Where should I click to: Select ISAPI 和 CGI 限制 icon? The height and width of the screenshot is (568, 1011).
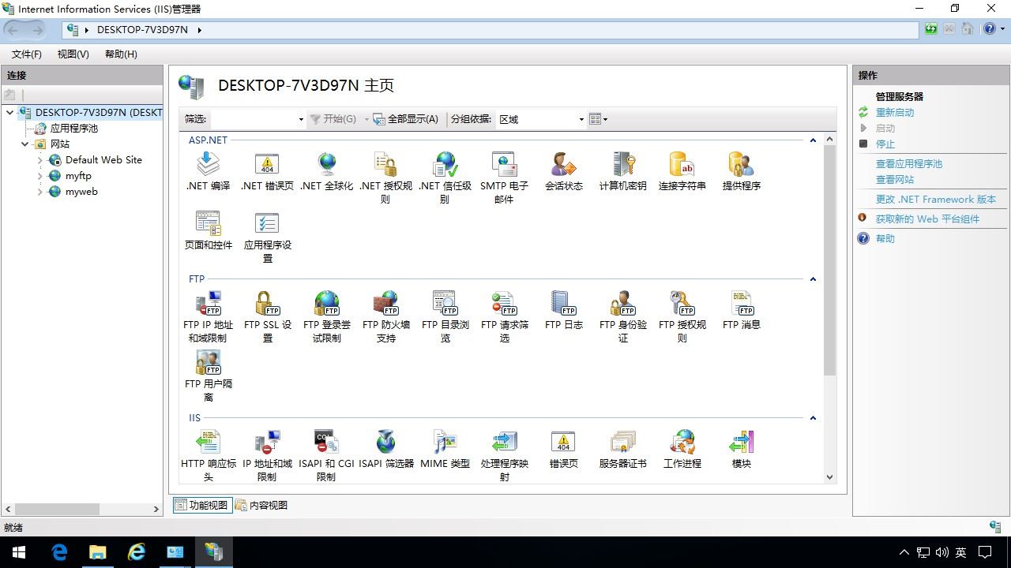point(326,455)
